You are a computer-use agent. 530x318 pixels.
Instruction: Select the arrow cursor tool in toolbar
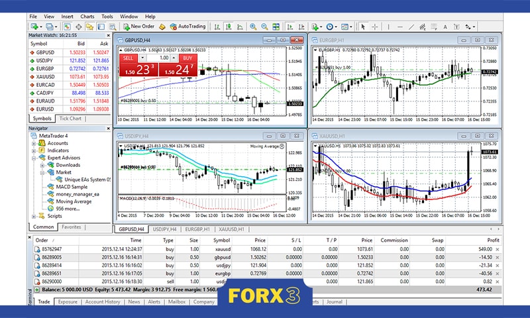pos(362,26)
